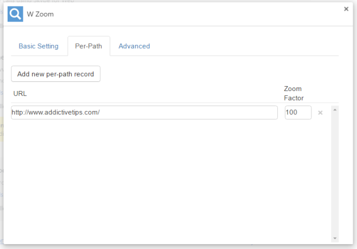Click the URL column header
This screenshot has height=249, width=357.
[x=20, y=94]
